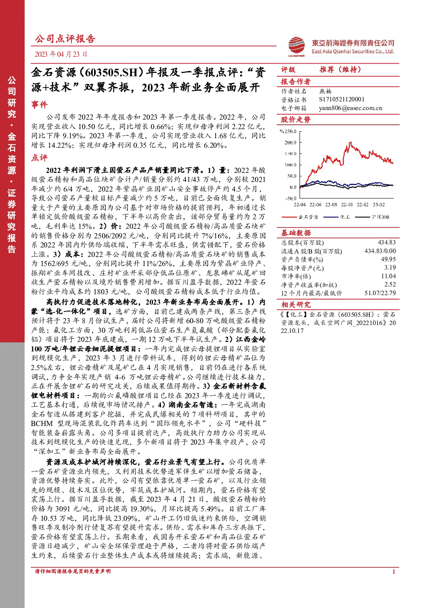Click the label 净资产收益率(加权)
Screen dimensions: 430x608
tap(309, 285)
